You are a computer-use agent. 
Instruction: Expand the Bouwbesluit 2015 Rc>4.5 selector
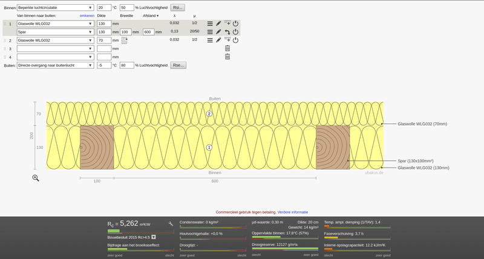coord(154,237)
